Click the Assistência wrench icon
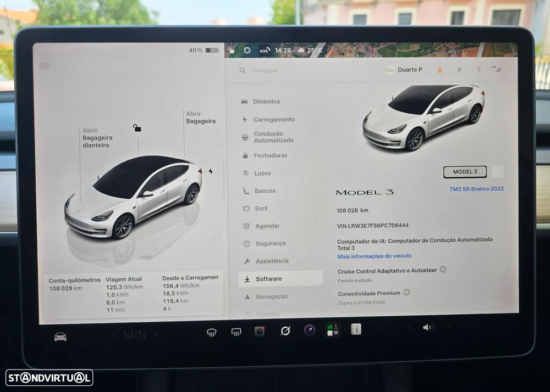The image size is (550, 392). (x=246, y=261)
